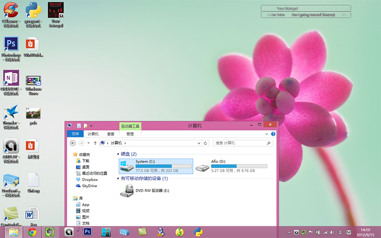Refresh the 计算机 folder view

[x=205, y=143]
